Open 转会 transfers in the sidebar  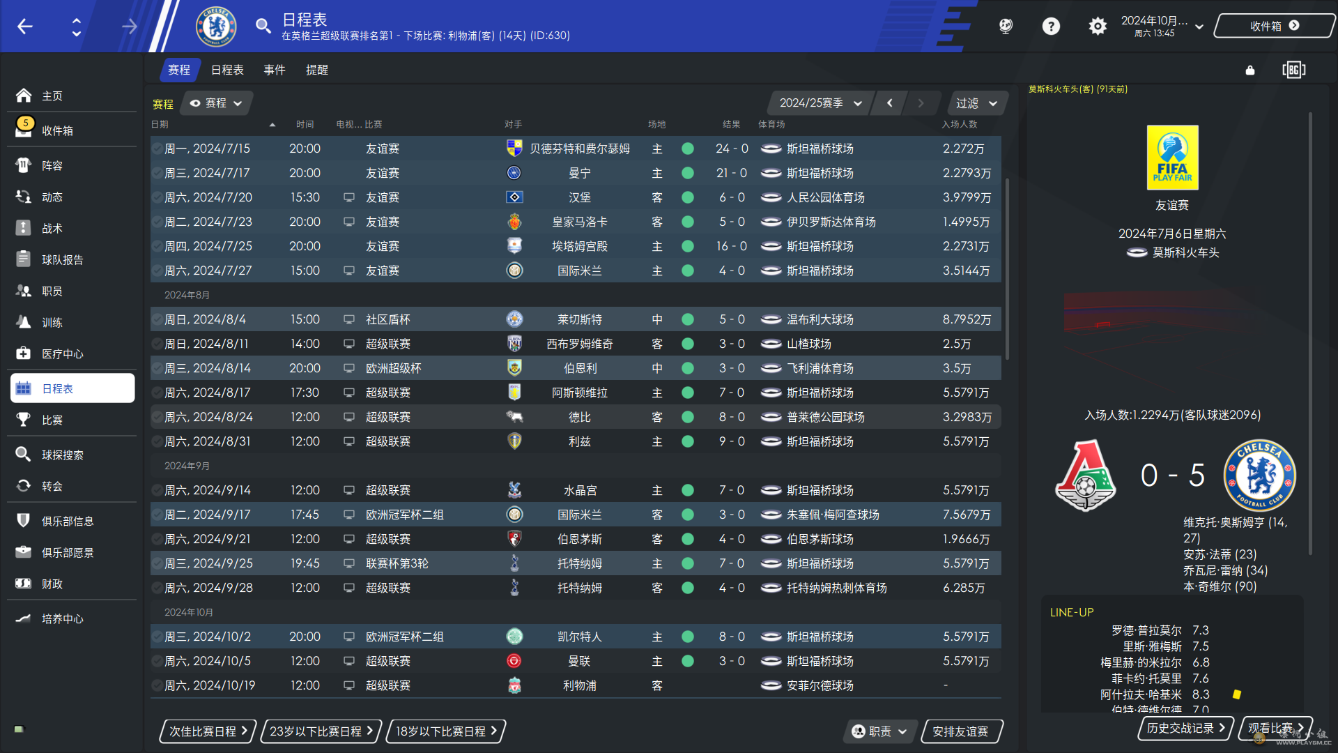pyautogui.click(x=72, y=486)
